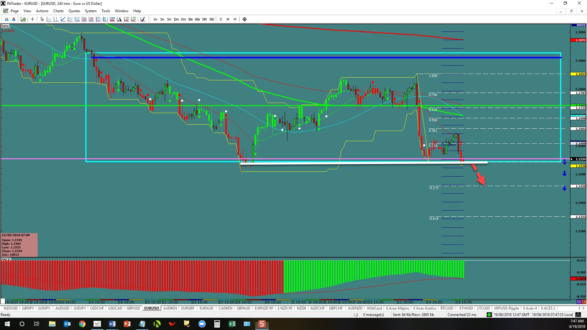Click the Data label on chart
The image size is (587, 330).
5,26
